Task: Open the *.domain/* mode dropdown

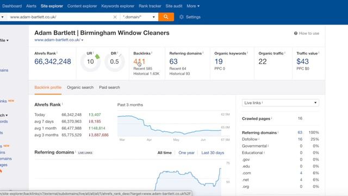Action: (x=139, y=17)
